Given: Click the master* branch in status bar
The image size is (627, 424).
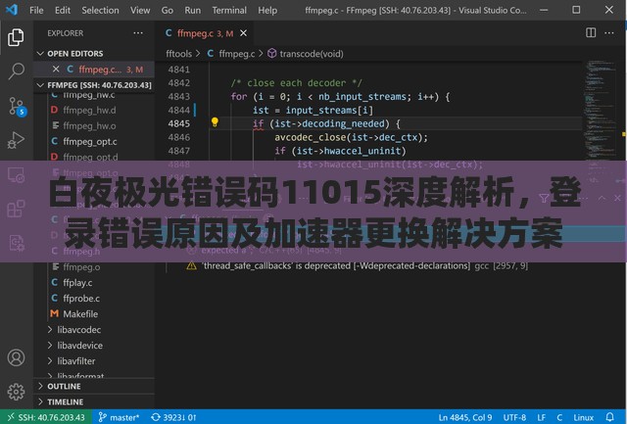Looking at the screenshot, I should coord(119,417).
